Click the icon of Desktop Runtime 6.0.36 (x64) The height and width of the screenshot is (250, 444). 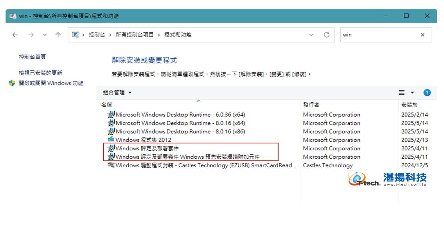point(111,115)
